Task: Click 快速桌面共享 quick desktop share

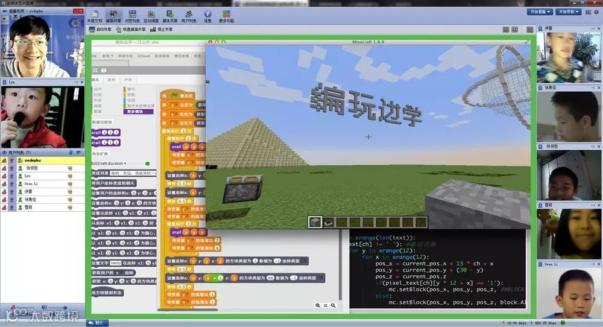Action: tap(131, 29)
